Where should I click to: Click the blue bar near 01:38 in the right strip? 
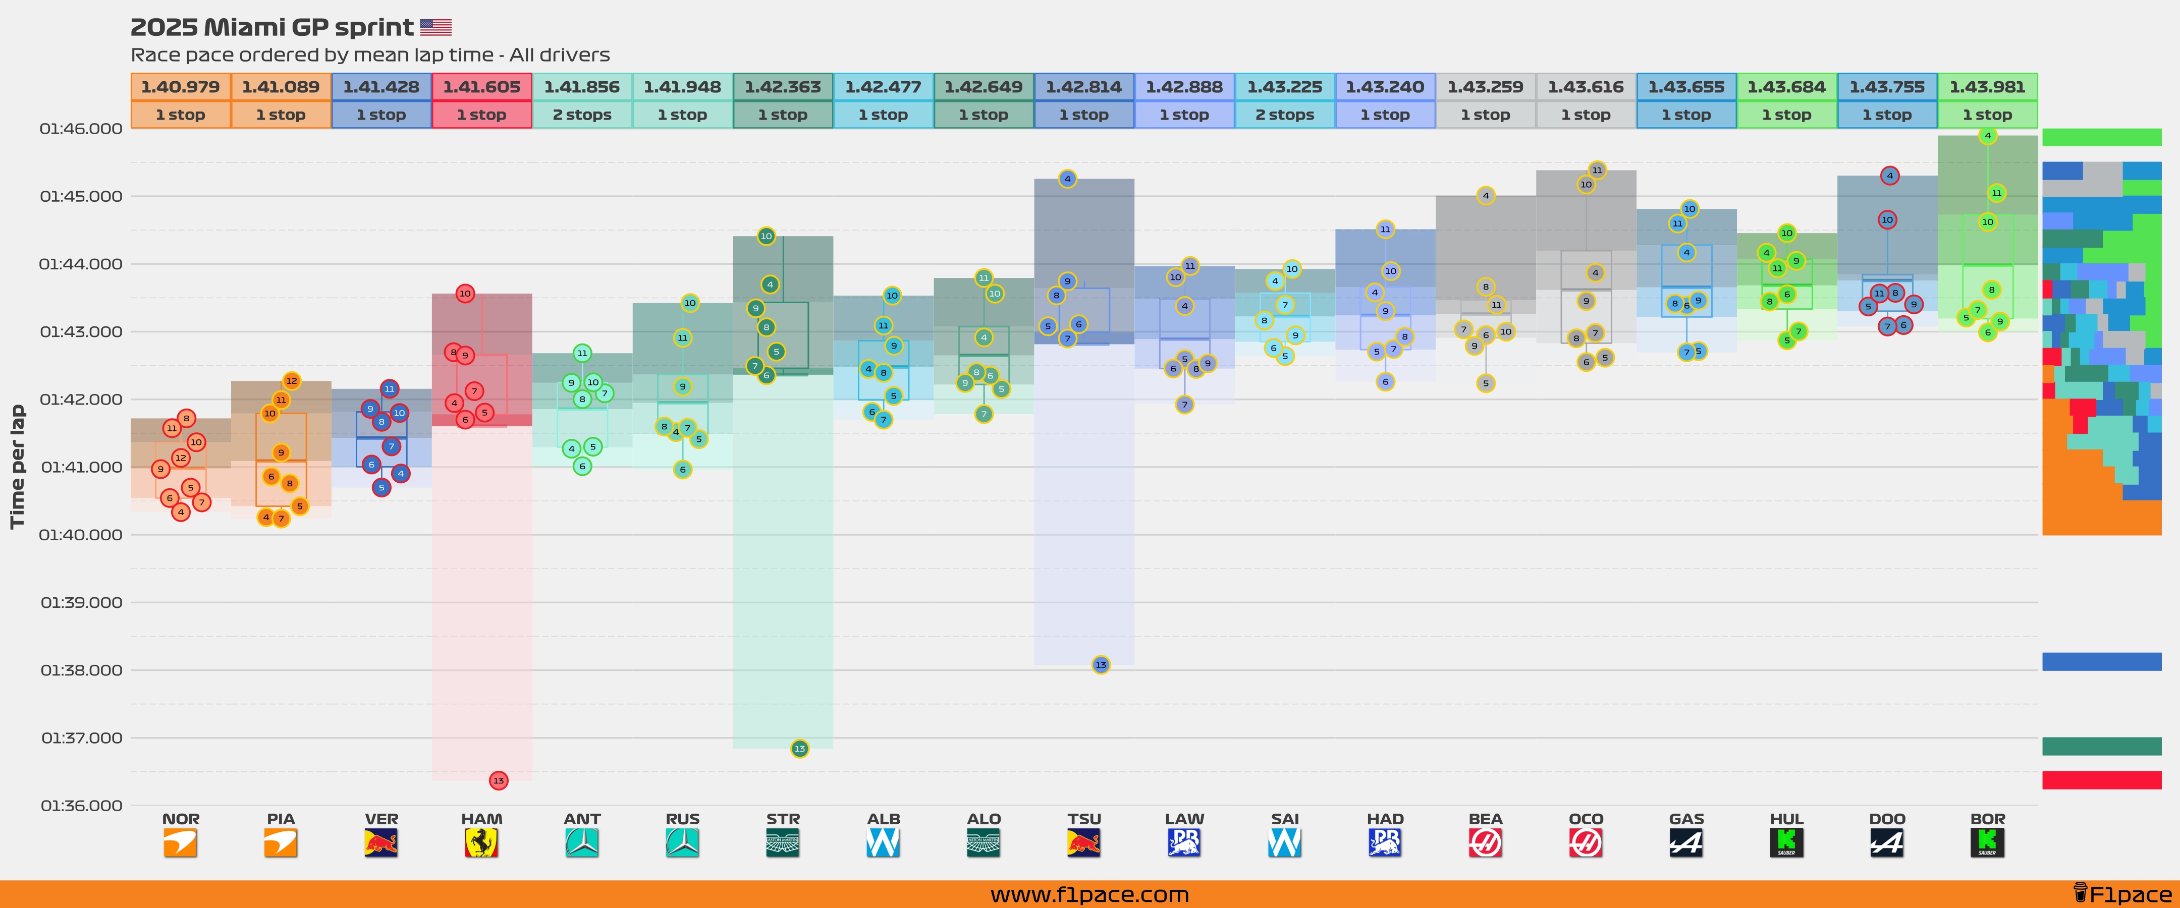click(2101, 662)
